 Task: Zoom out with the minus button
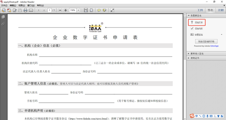60,10
